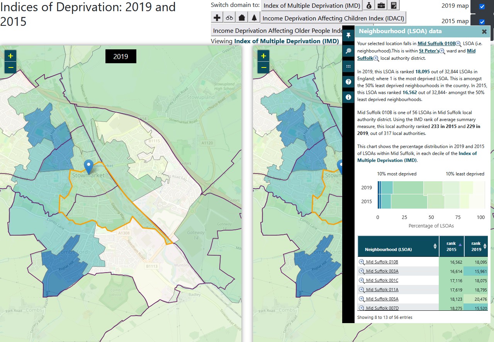Click the 17,619 rank 2015 cell
This screenshot has height=342, width=494.
[452, 290]
